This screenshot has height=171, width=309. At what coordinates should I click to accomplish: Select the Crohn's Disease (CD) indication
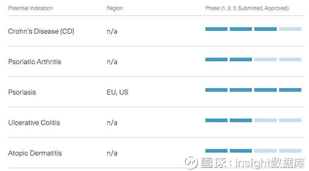(41, 31)
